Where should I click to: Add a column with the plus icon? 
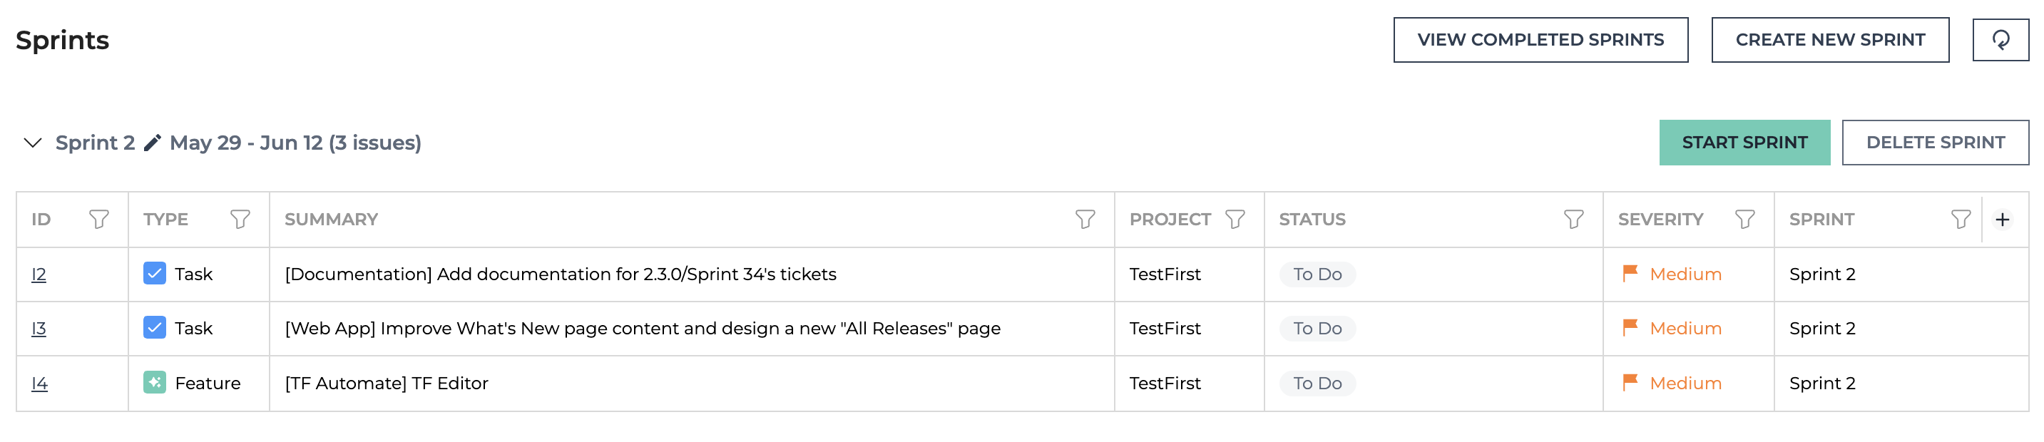(2003, 220)
